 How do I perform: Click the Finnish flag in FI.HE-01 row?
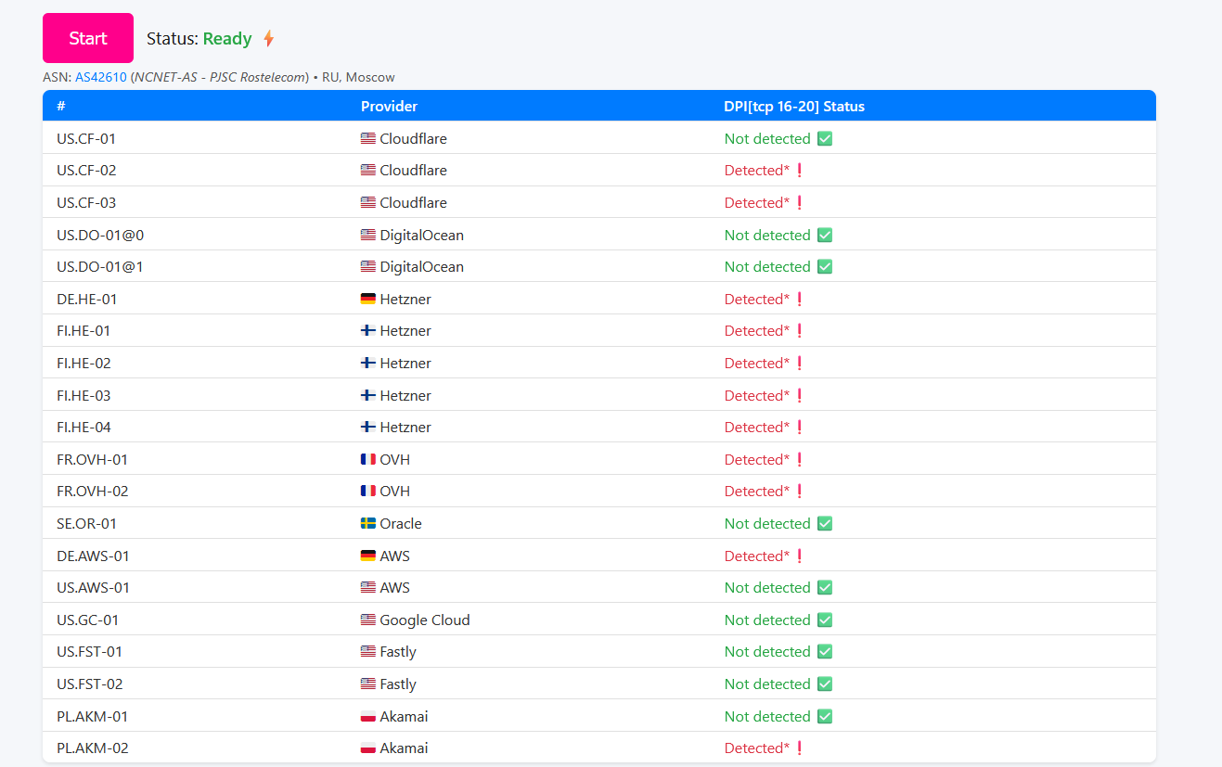coord(368,330)
